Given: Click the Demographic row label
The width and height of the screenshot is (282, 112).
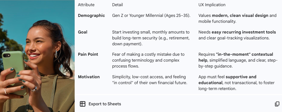Looking at the screenshot, I should pos(91,16).
